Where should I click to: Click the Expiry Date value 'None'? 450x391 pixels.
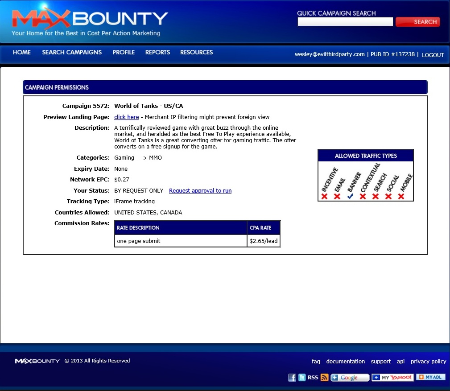(121, 169)
